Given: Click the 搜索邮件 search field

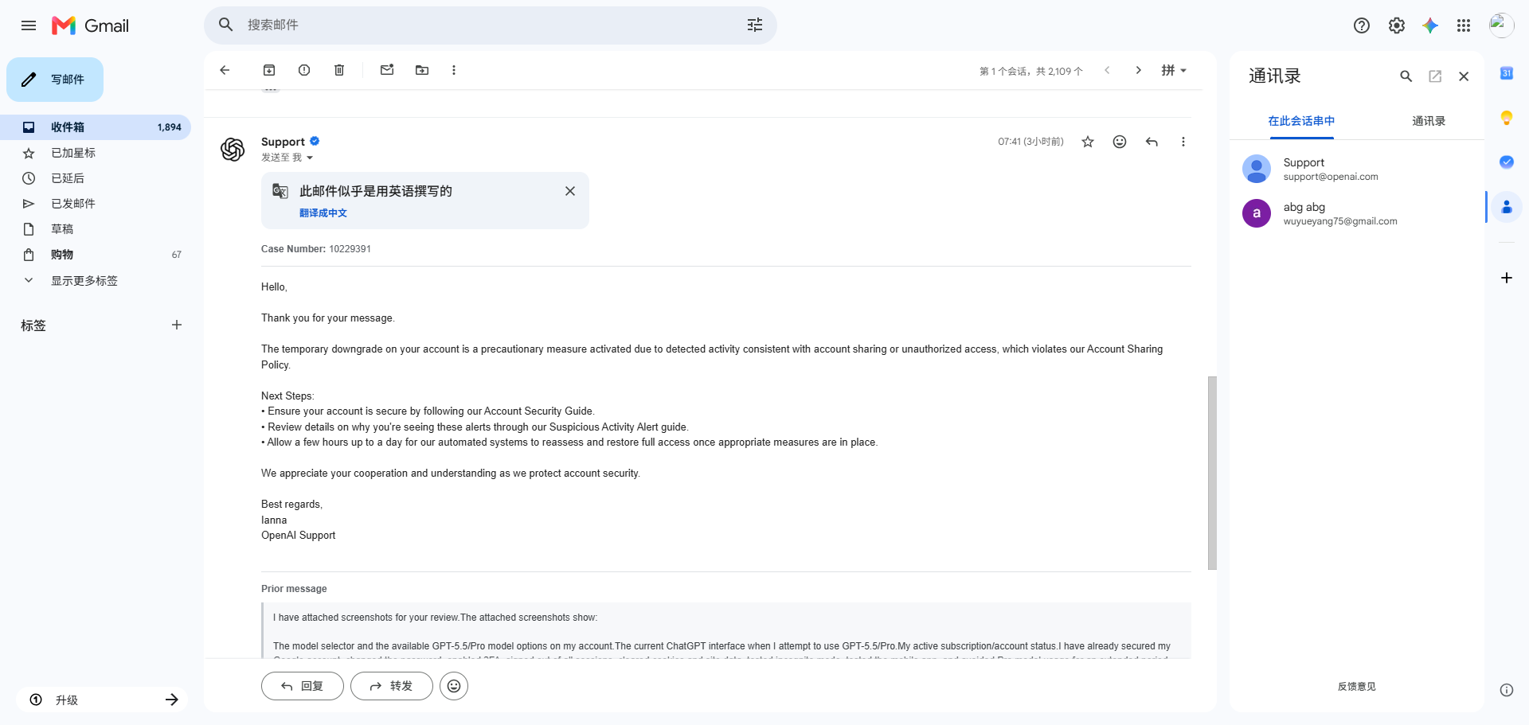Looking at the screenshot, I should click(x=491, y=25).
